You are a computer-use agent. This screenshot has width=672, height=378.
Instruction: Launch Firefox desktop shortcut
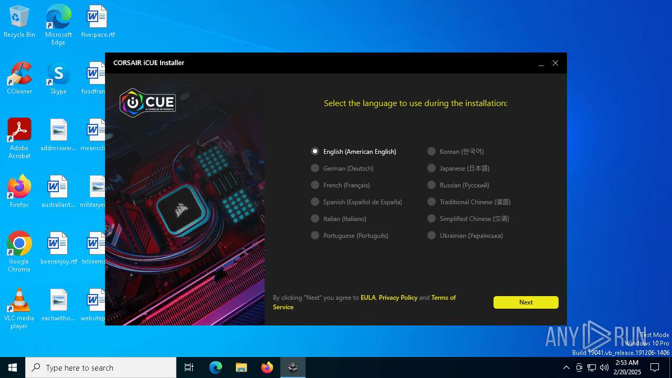click(x=19, y=192)
